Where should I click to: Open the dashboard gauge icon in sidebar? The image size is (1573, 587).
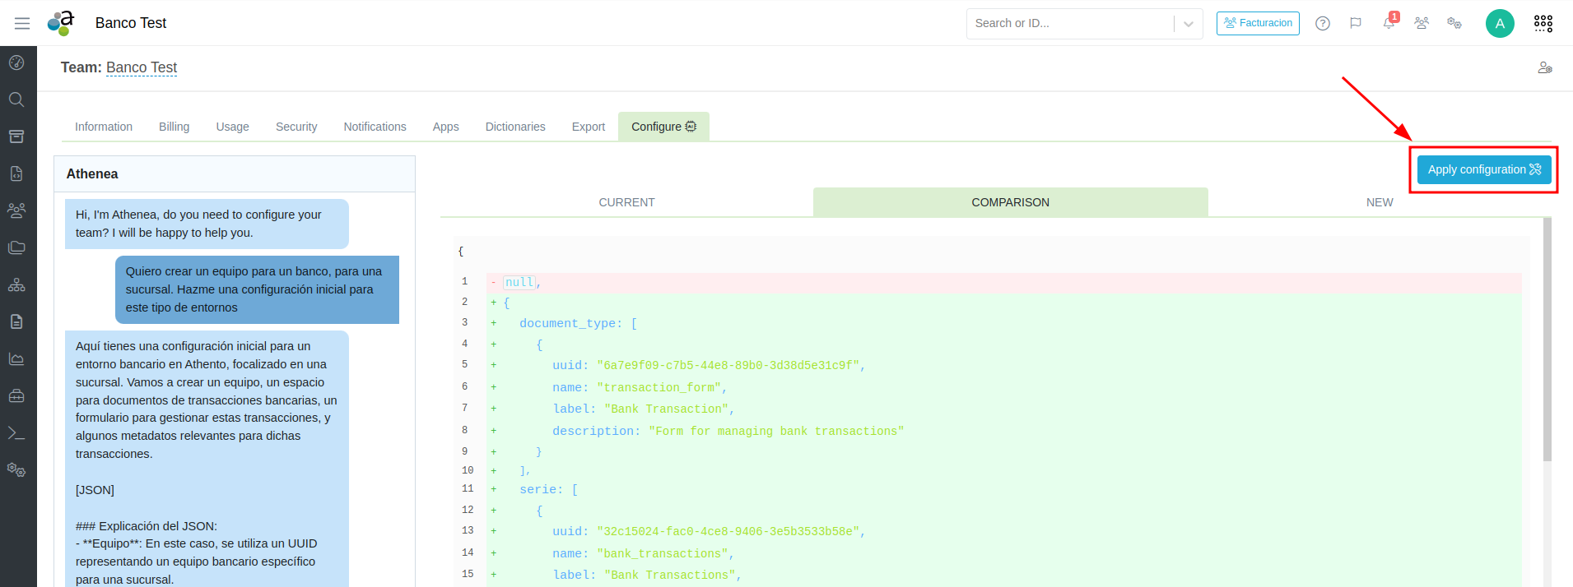click(16, 62)
